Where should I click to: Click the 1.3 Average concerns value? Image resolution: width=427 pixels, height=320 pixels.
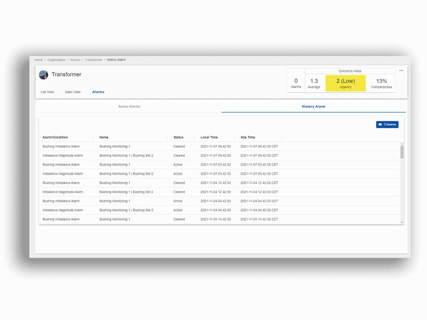click(314, 84)
